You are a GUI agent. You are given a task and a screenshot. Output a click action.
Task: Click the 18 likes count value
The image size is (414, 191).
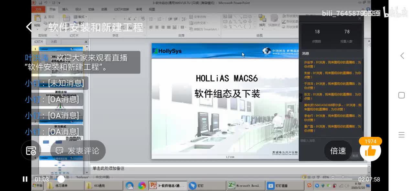[x=317, y=32]
